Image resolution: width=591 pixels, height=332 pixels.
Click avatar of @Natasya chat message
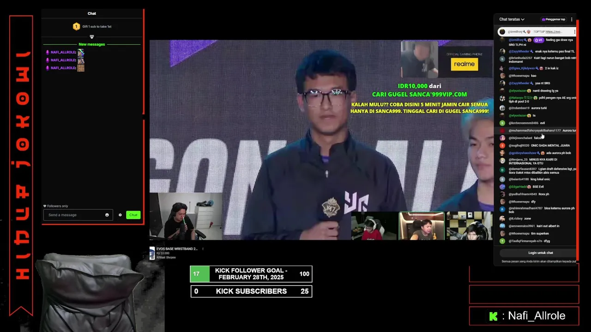pyautogui.click(x=502, y=98)
